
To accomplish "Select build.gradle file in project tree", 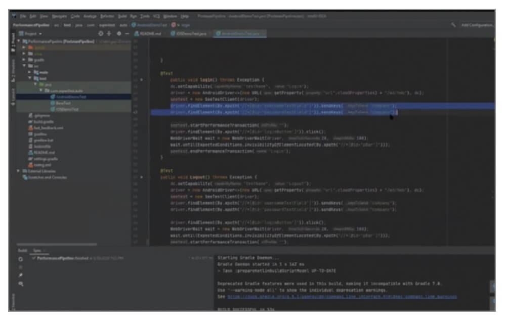I will coord(42,122).
